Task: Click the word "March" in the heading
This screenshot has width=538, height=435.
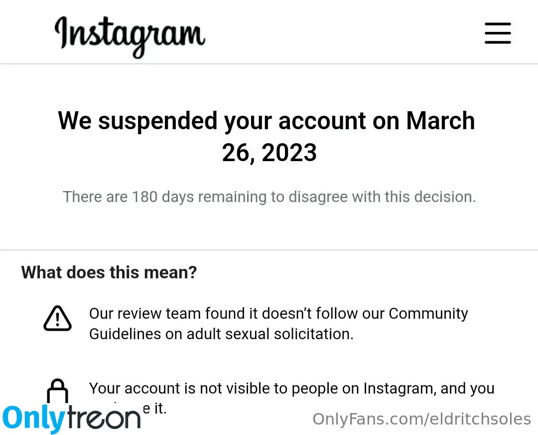Action: pyautogui.click(x=440, y=121)
